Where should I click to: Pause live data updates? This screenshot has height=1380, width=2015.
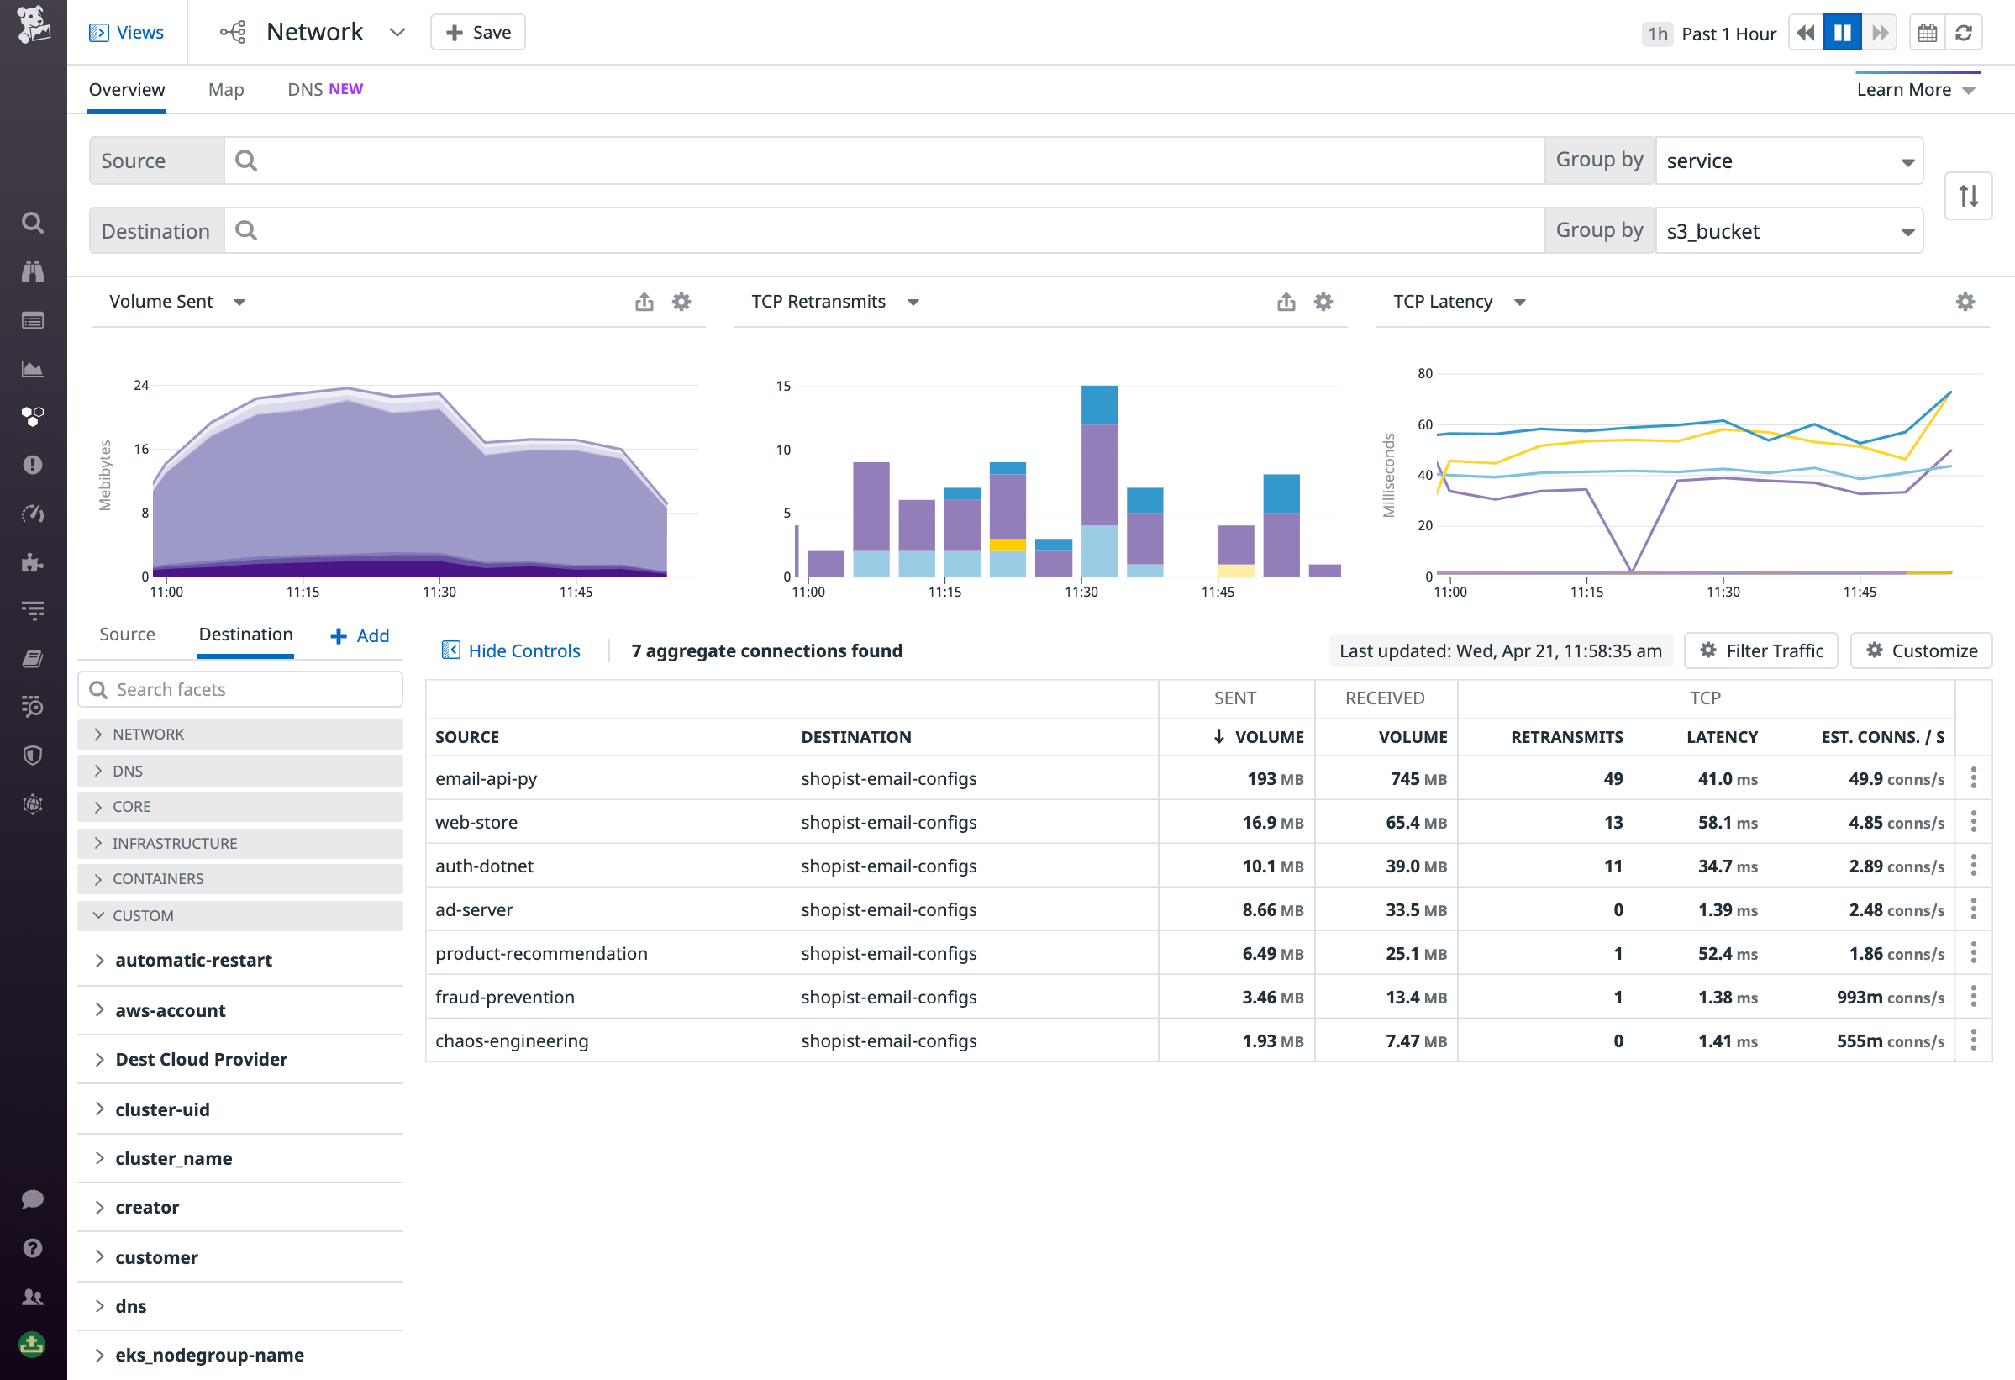tap(1843, 32)
